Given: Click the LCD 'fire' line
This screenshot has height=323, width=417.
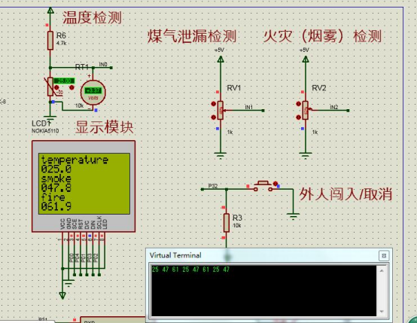Looking at the screenshot, I should click(53, 197).
